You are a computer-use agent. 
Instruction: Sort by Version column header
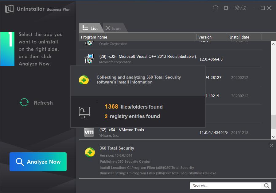(x=212, y=37)
